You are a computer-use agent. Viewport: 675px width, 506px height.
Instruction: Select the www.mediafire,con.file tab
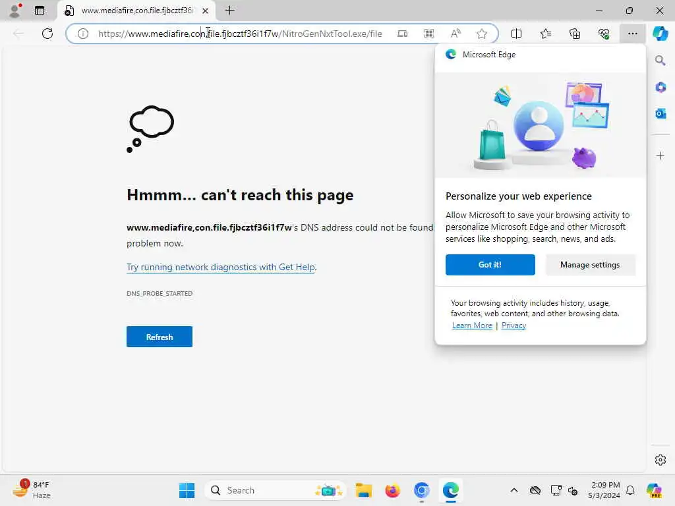[x=136, y=11]
